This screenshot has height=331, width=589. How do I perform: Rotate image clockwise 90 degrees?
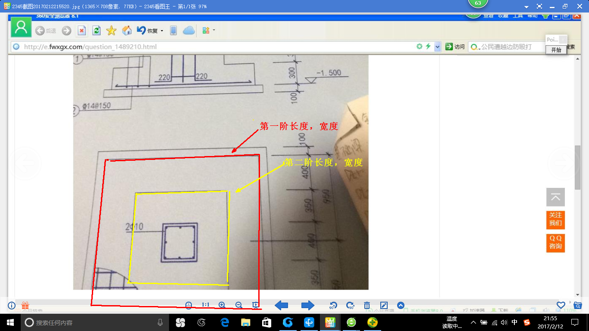(x=350, y=306)
